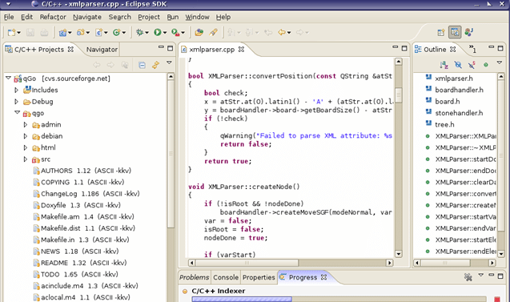
Task: Click the green Run button icon
Action: click(x=158, y=33)
